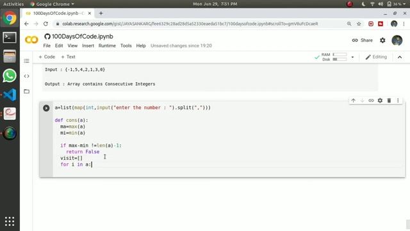Click the browser address bar URL

[x=190, y=24]
